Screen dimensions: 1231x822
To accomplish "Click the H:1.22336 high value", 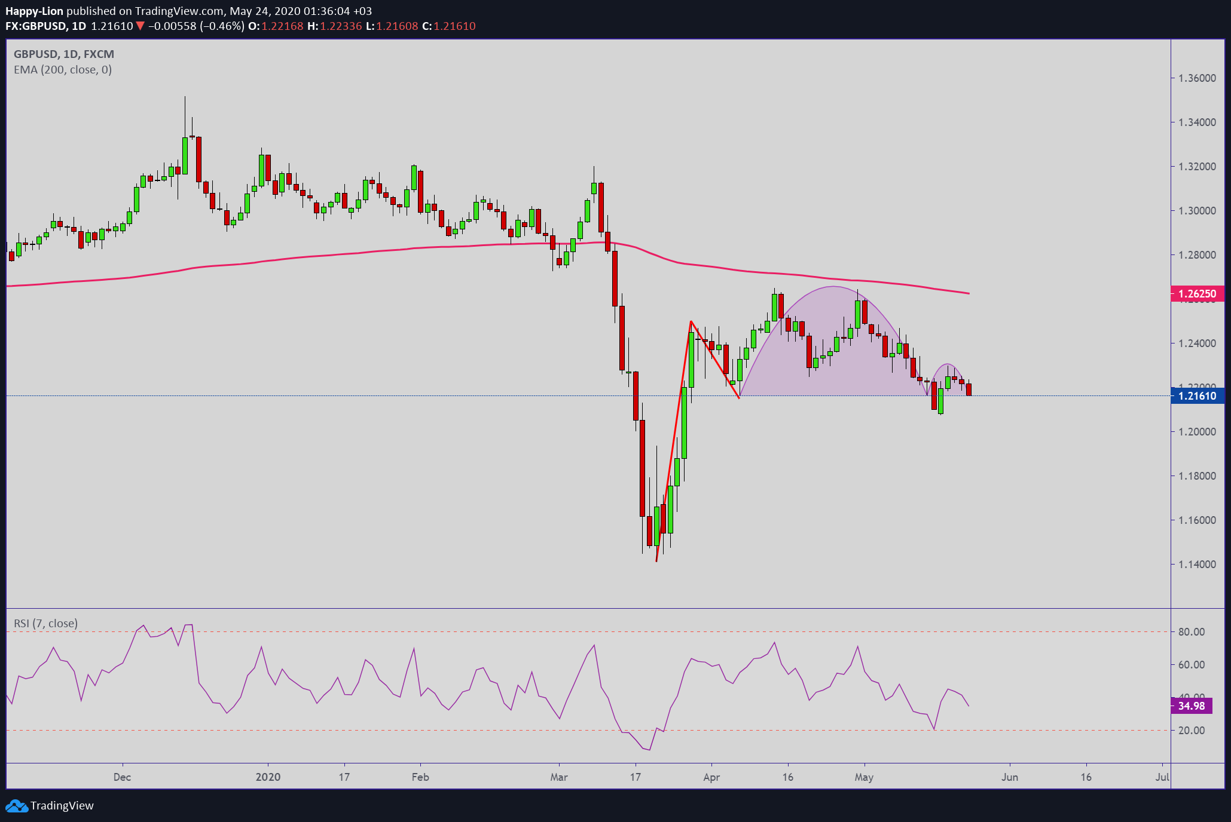I will click(x=334, y=26).
